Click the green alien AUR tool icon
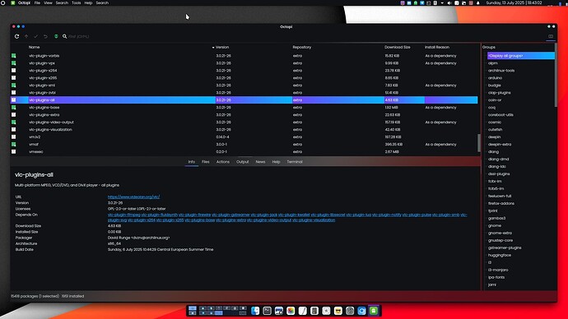 [x=56, y=36]
